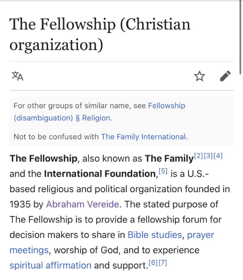
Task: Click the bold International Foundation text
Action: tap(100, 174)
